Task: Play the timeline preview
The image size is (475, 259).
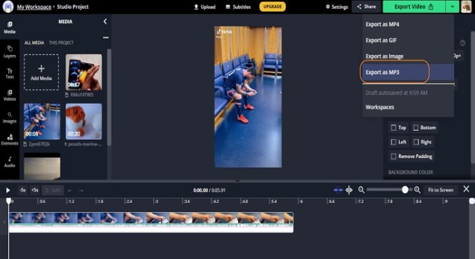Action: (x=8, y=190)
